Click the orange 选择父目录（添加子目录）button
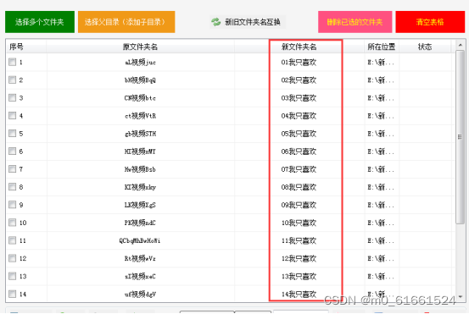 click(126, 22)
